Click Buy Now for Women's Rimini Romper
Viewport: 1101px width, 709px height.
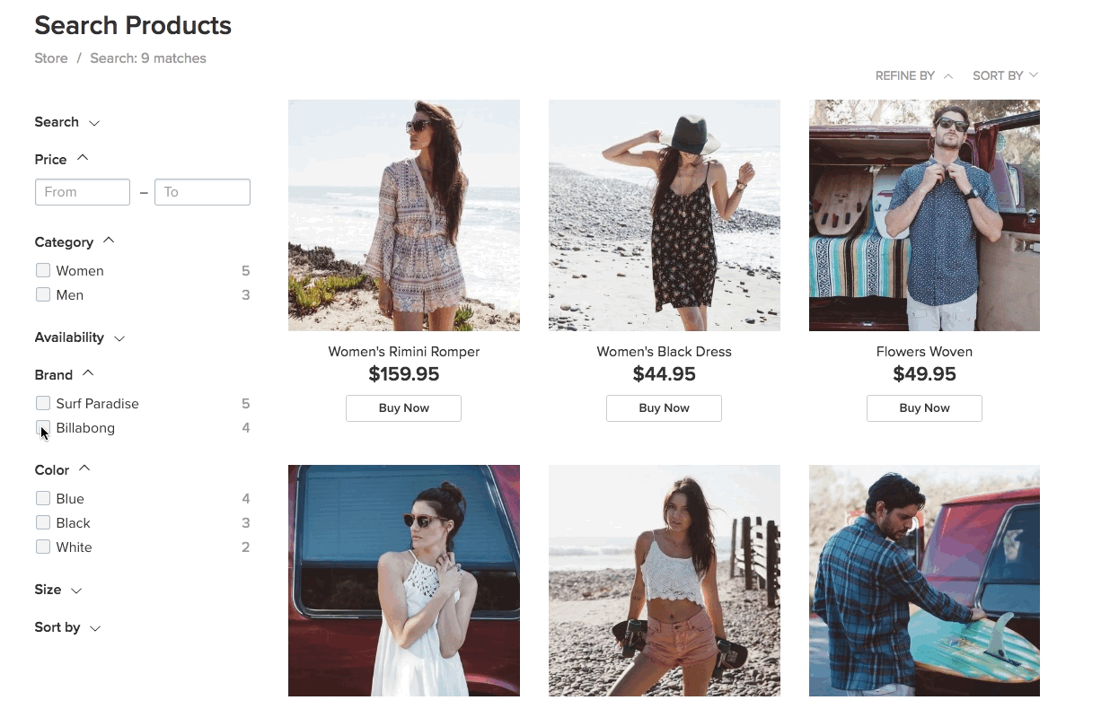click(x=403, y=407)
